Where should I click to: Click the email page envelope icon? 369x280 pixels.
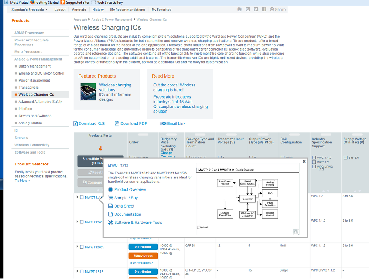[248, 9]
